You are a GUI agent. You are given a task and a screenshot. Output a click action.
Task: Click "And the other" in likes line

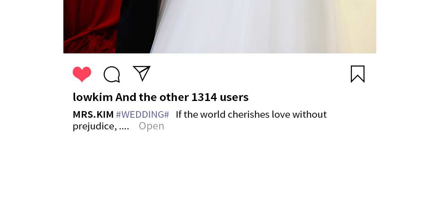pyautogui.click(x=152, y=97)
